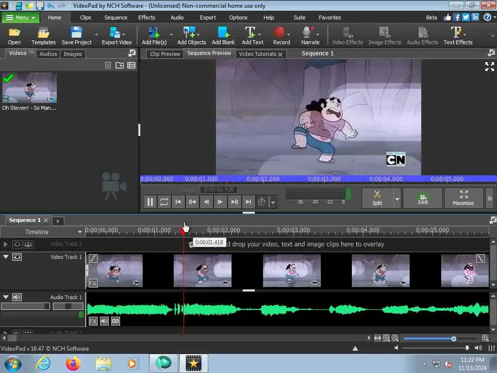The height and width of the screenshot is (373, 497).
Task: Toggle the audio clip speaker mute icon
Action: (104, 321)
